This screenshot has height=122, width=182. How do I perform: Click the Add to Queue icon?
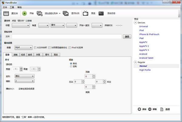40,13
